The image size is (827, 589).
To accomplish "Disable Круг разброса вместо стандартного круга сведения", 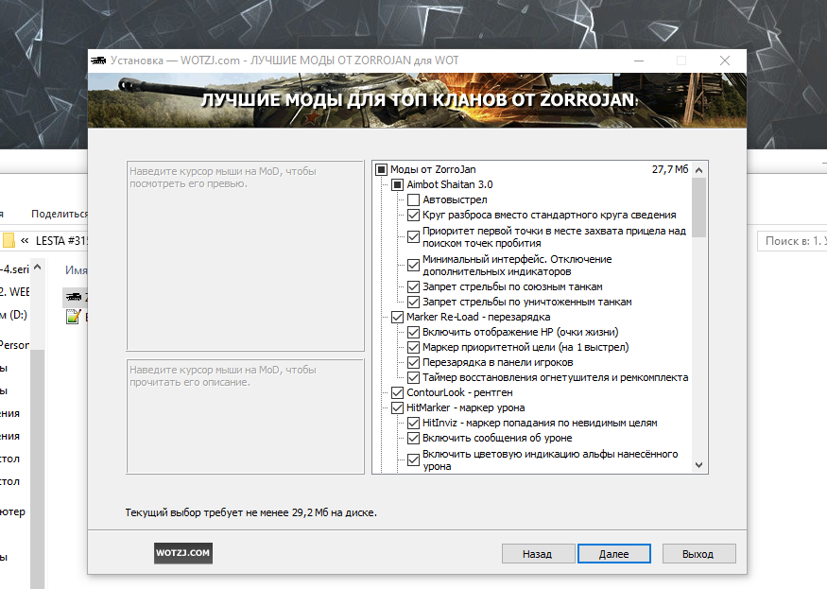I will (x=414, y=215).
